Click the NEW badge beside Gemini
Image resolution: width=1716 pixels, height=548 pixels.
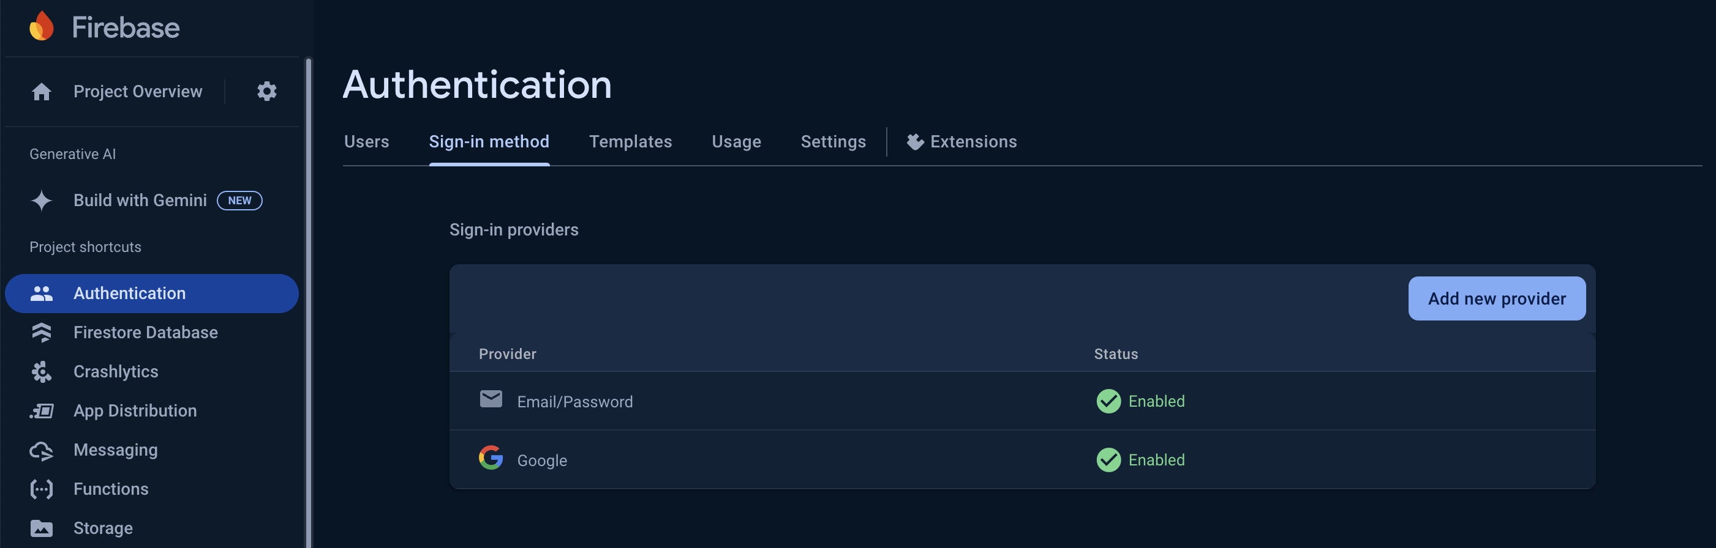click(240, 200)
